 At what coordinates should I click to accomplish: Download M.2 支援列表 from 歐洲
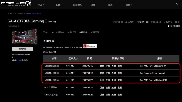tap(120, 88)
